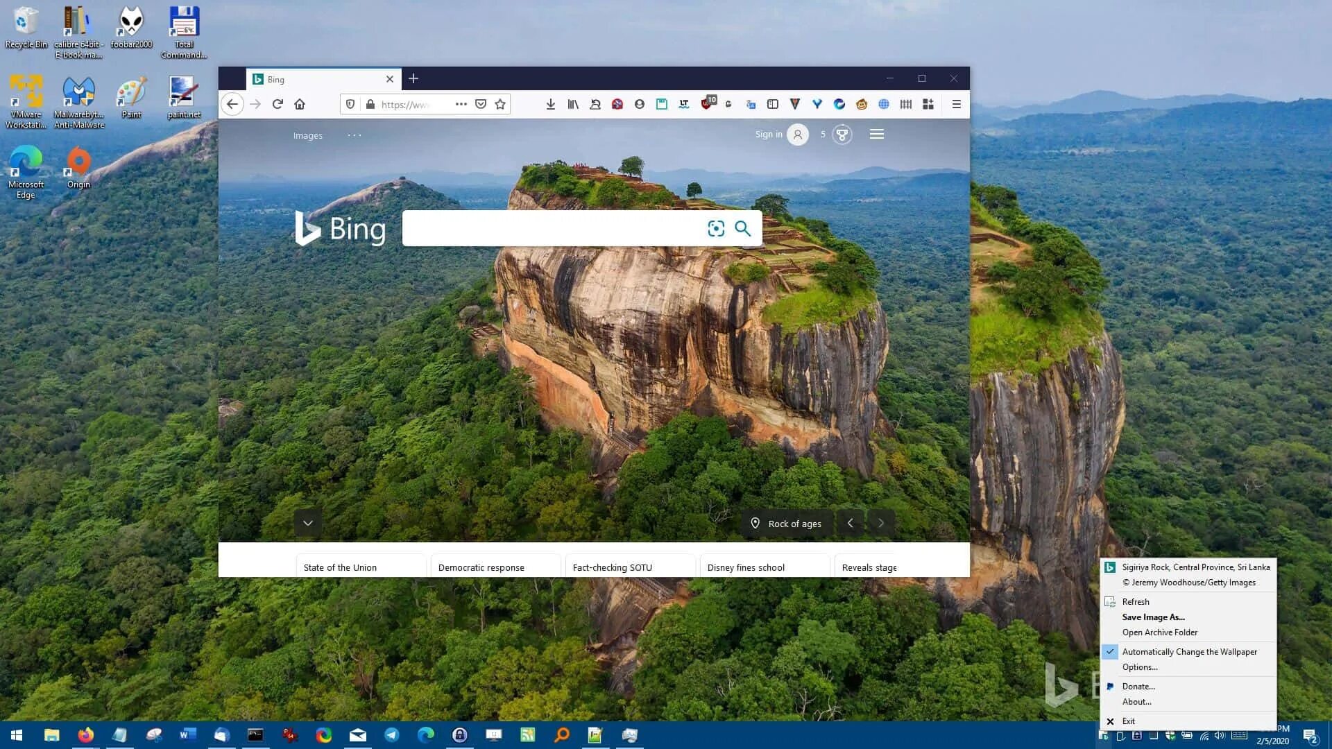This screenshot has height=749, width=1332.
Task: Toggle Automatically Change the Wallpaper setting
Action: [x=1189, y=651]
